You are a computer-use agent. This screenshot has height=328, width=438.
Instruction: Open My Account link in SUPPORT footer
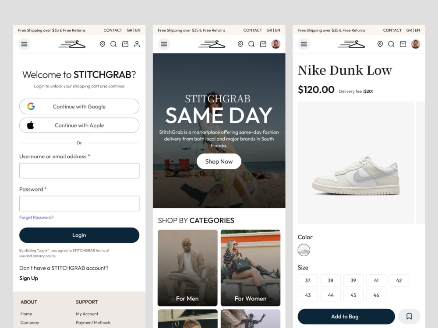tap(87, 314)
